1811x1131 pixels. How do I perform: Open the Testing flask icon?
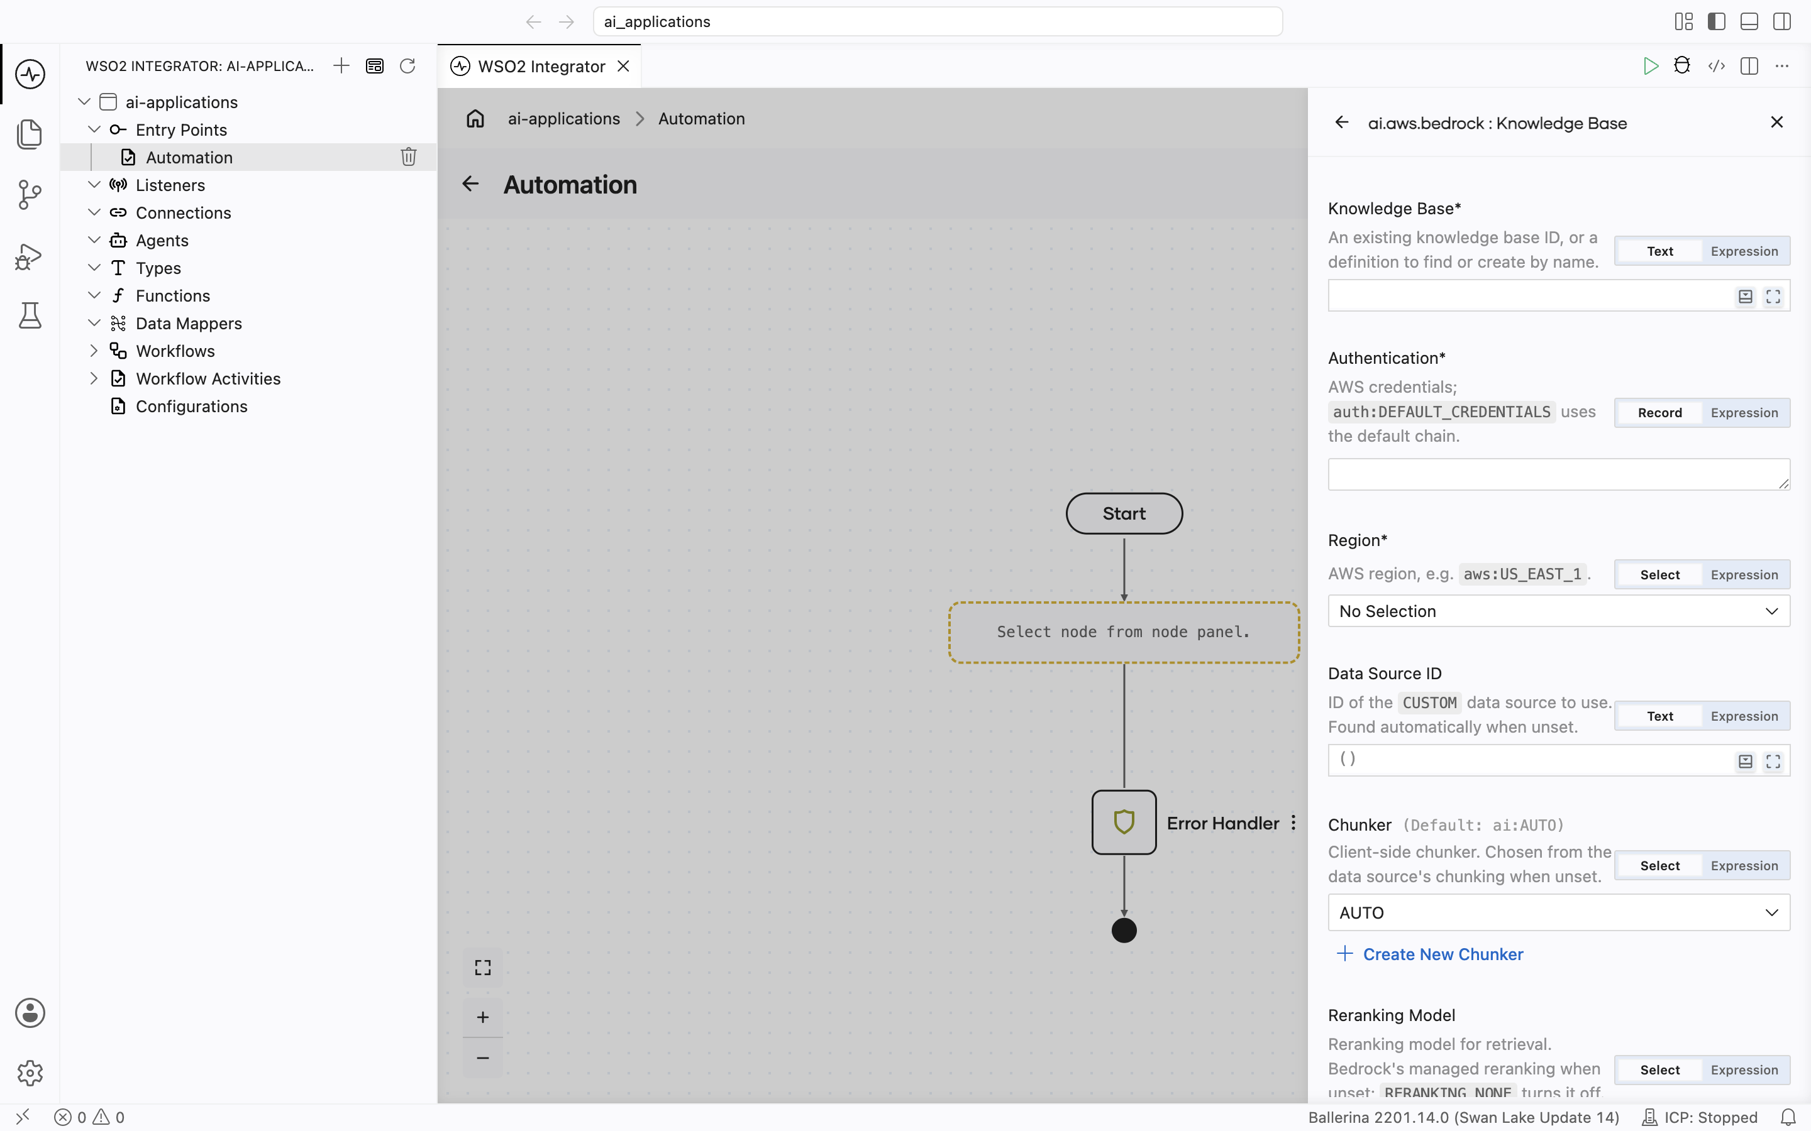[30, 315]
